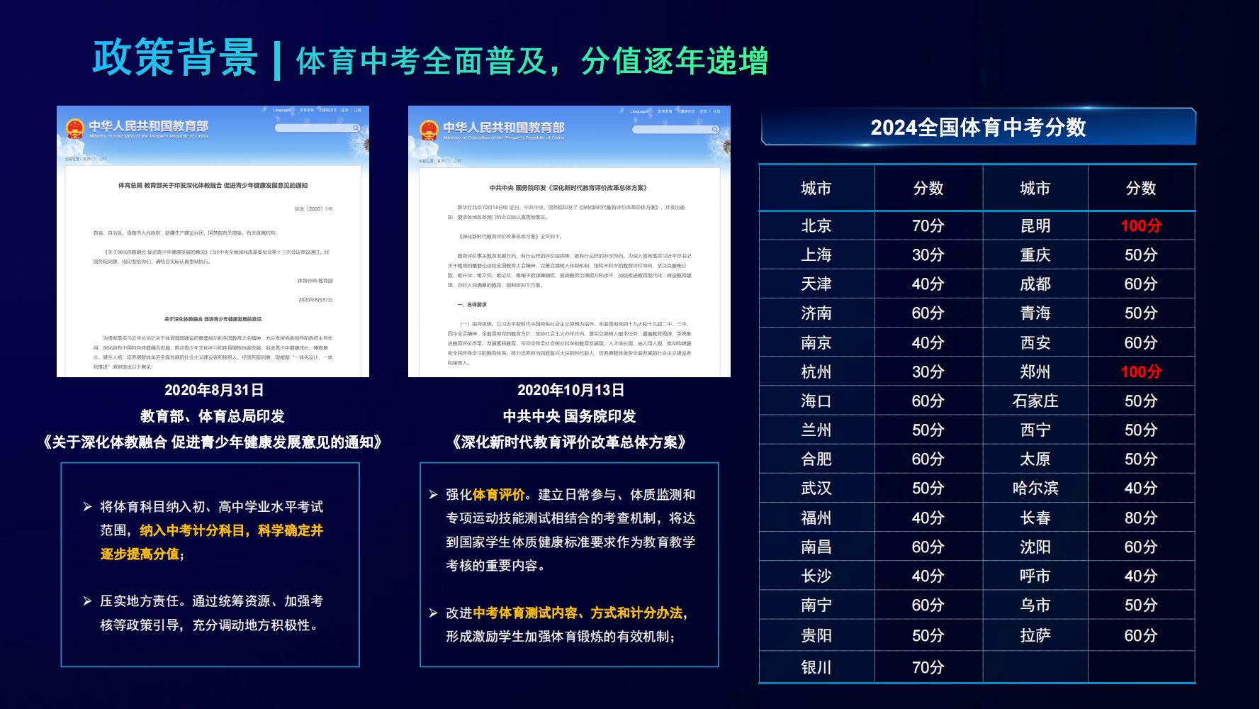Select the 南京 city cell
This screenshot has width=1260, height=709.
coord(816,342)
